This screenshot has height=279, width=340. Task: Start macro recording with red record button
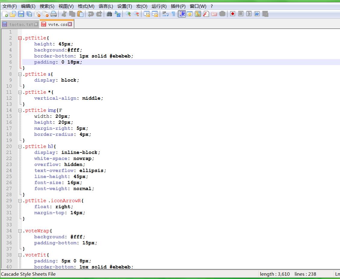pos(233,14)
